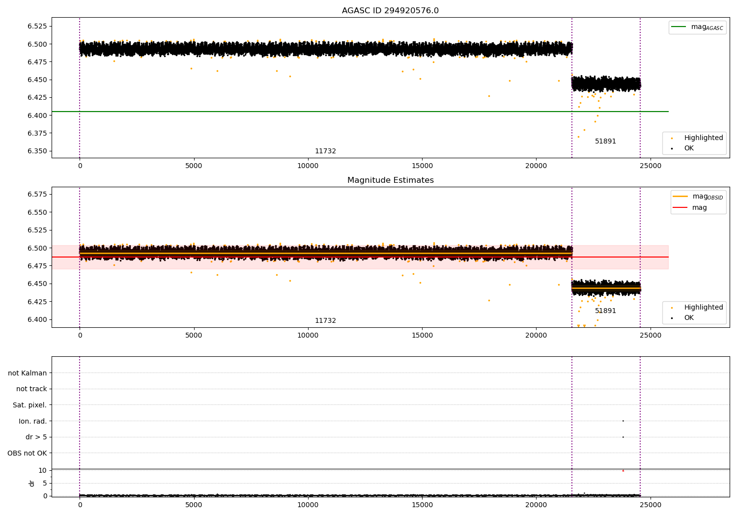The width and height of the screenshot is (737, 516).
Task: Click the 20000 x-axis tick in Magnitude Estimates plot
Action: 536,335
